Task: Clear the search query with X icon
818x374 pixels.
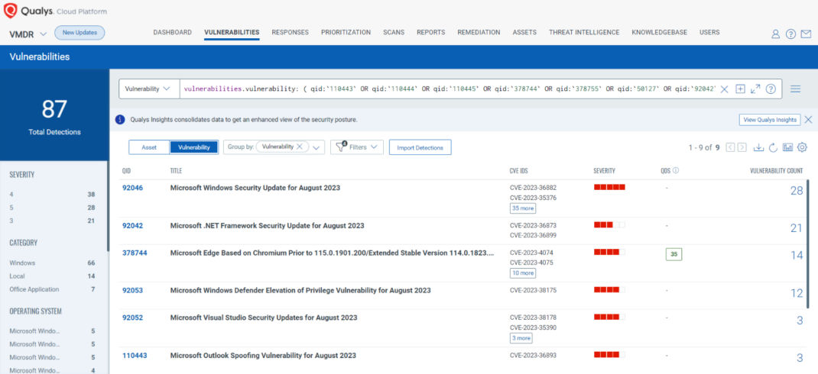Action: 724,89
